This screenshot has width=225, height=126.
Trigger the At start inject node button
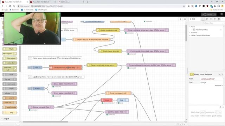click(29, 89)
